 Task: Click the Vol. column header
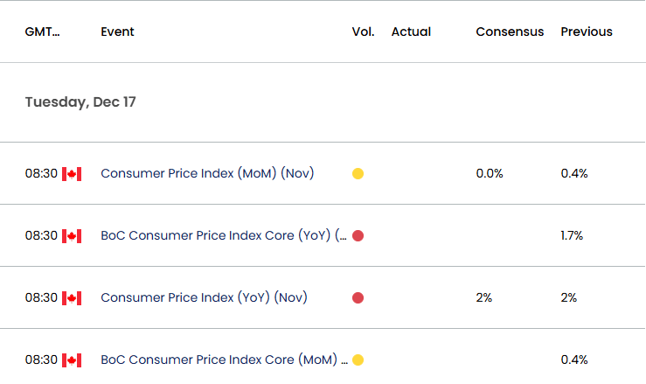(363, 31)
